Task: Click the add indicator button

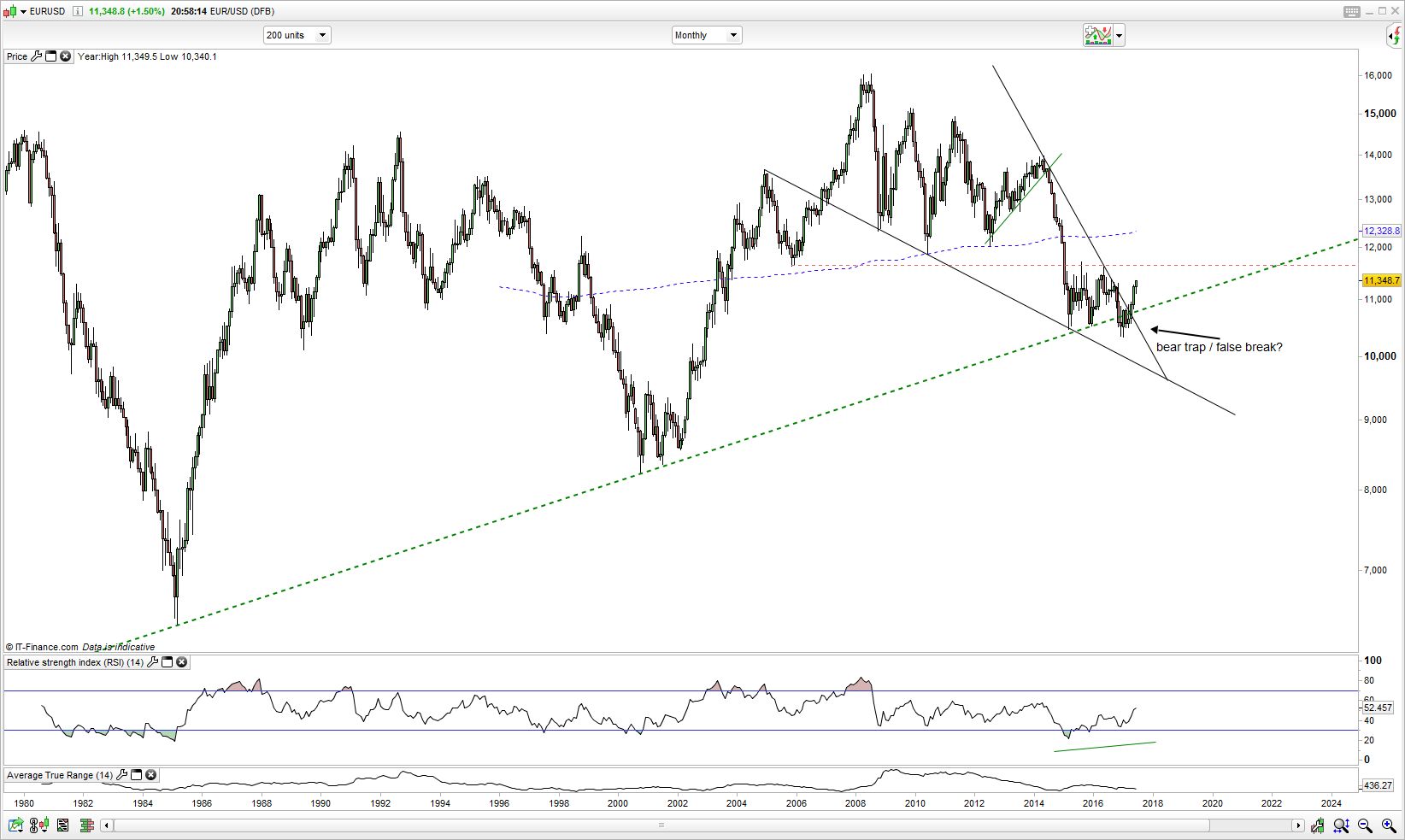Action: 1097,35
